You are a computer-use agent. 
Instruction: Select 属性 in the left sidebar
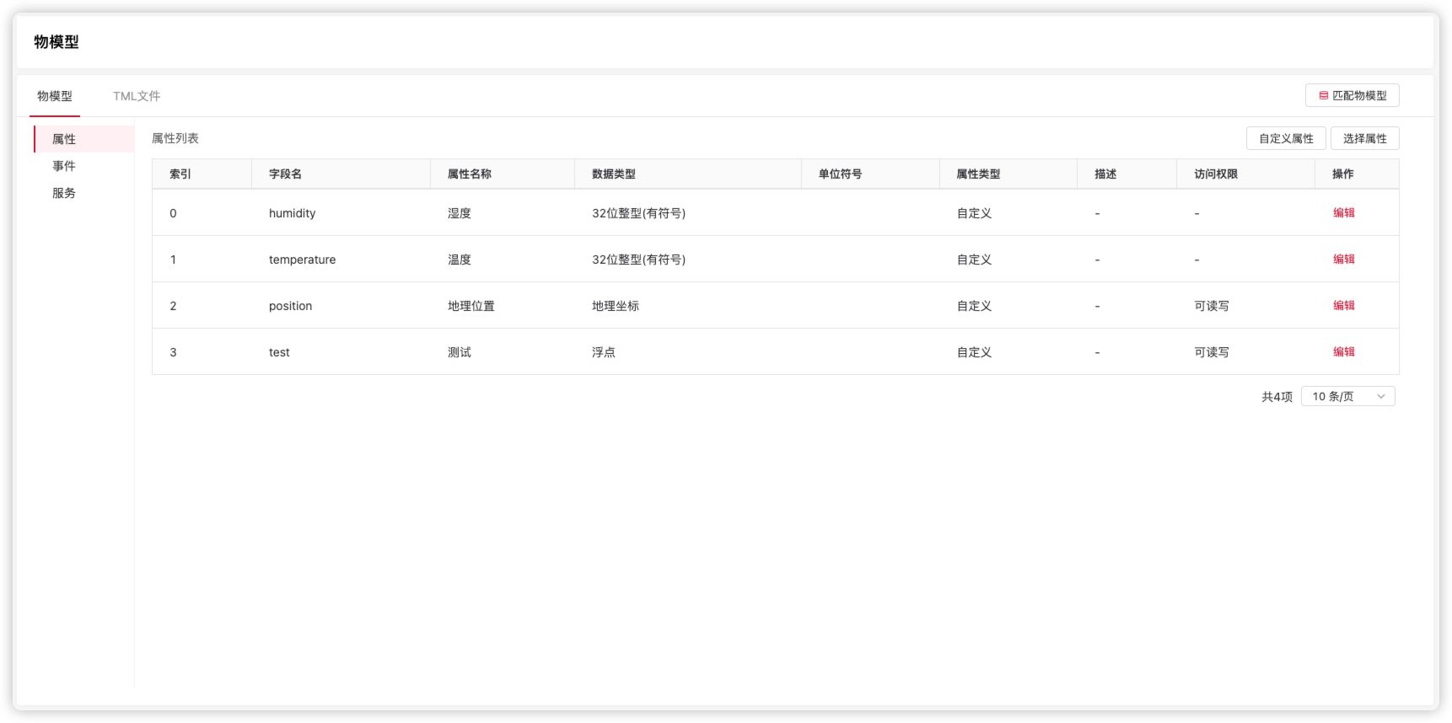pos(64,139)
